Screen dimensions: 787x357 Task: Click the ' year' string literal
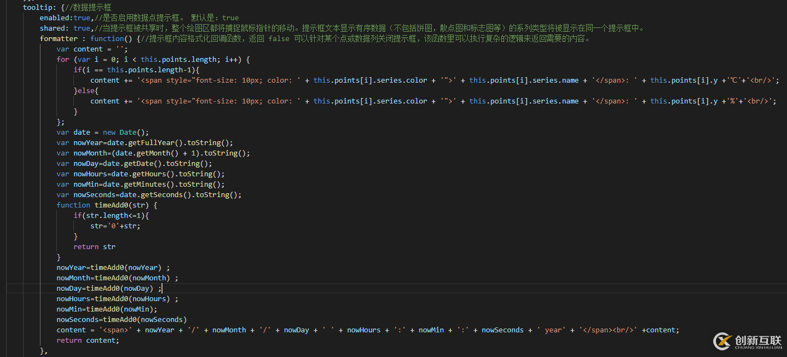point(553,330)
